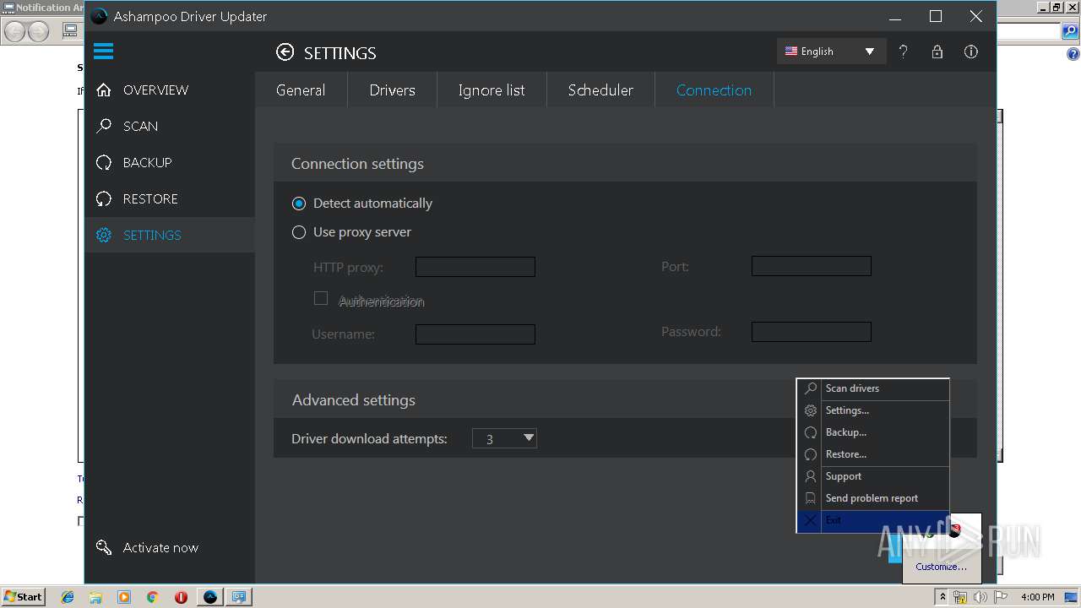The height and width of the screenshot is (608, 1081).
Task: Open Windows Explorer folder in taskbar
Action: (95, 597)
